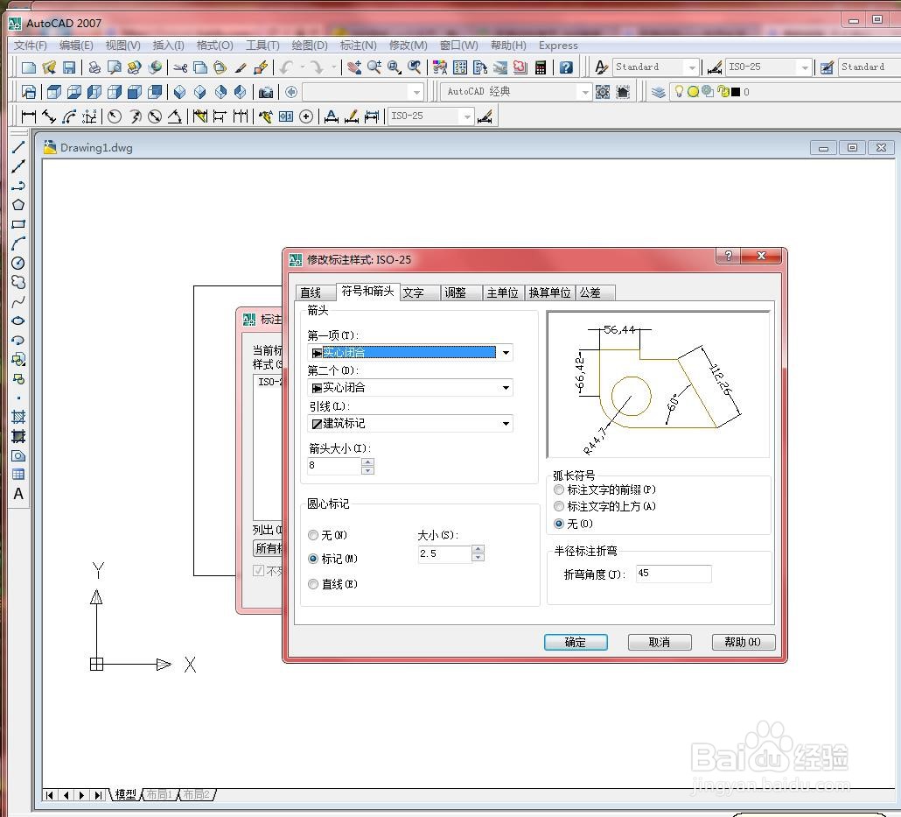Open the 绘图(D) menu
Viewport: 901px width, 817px height.
tap(310, 46)
